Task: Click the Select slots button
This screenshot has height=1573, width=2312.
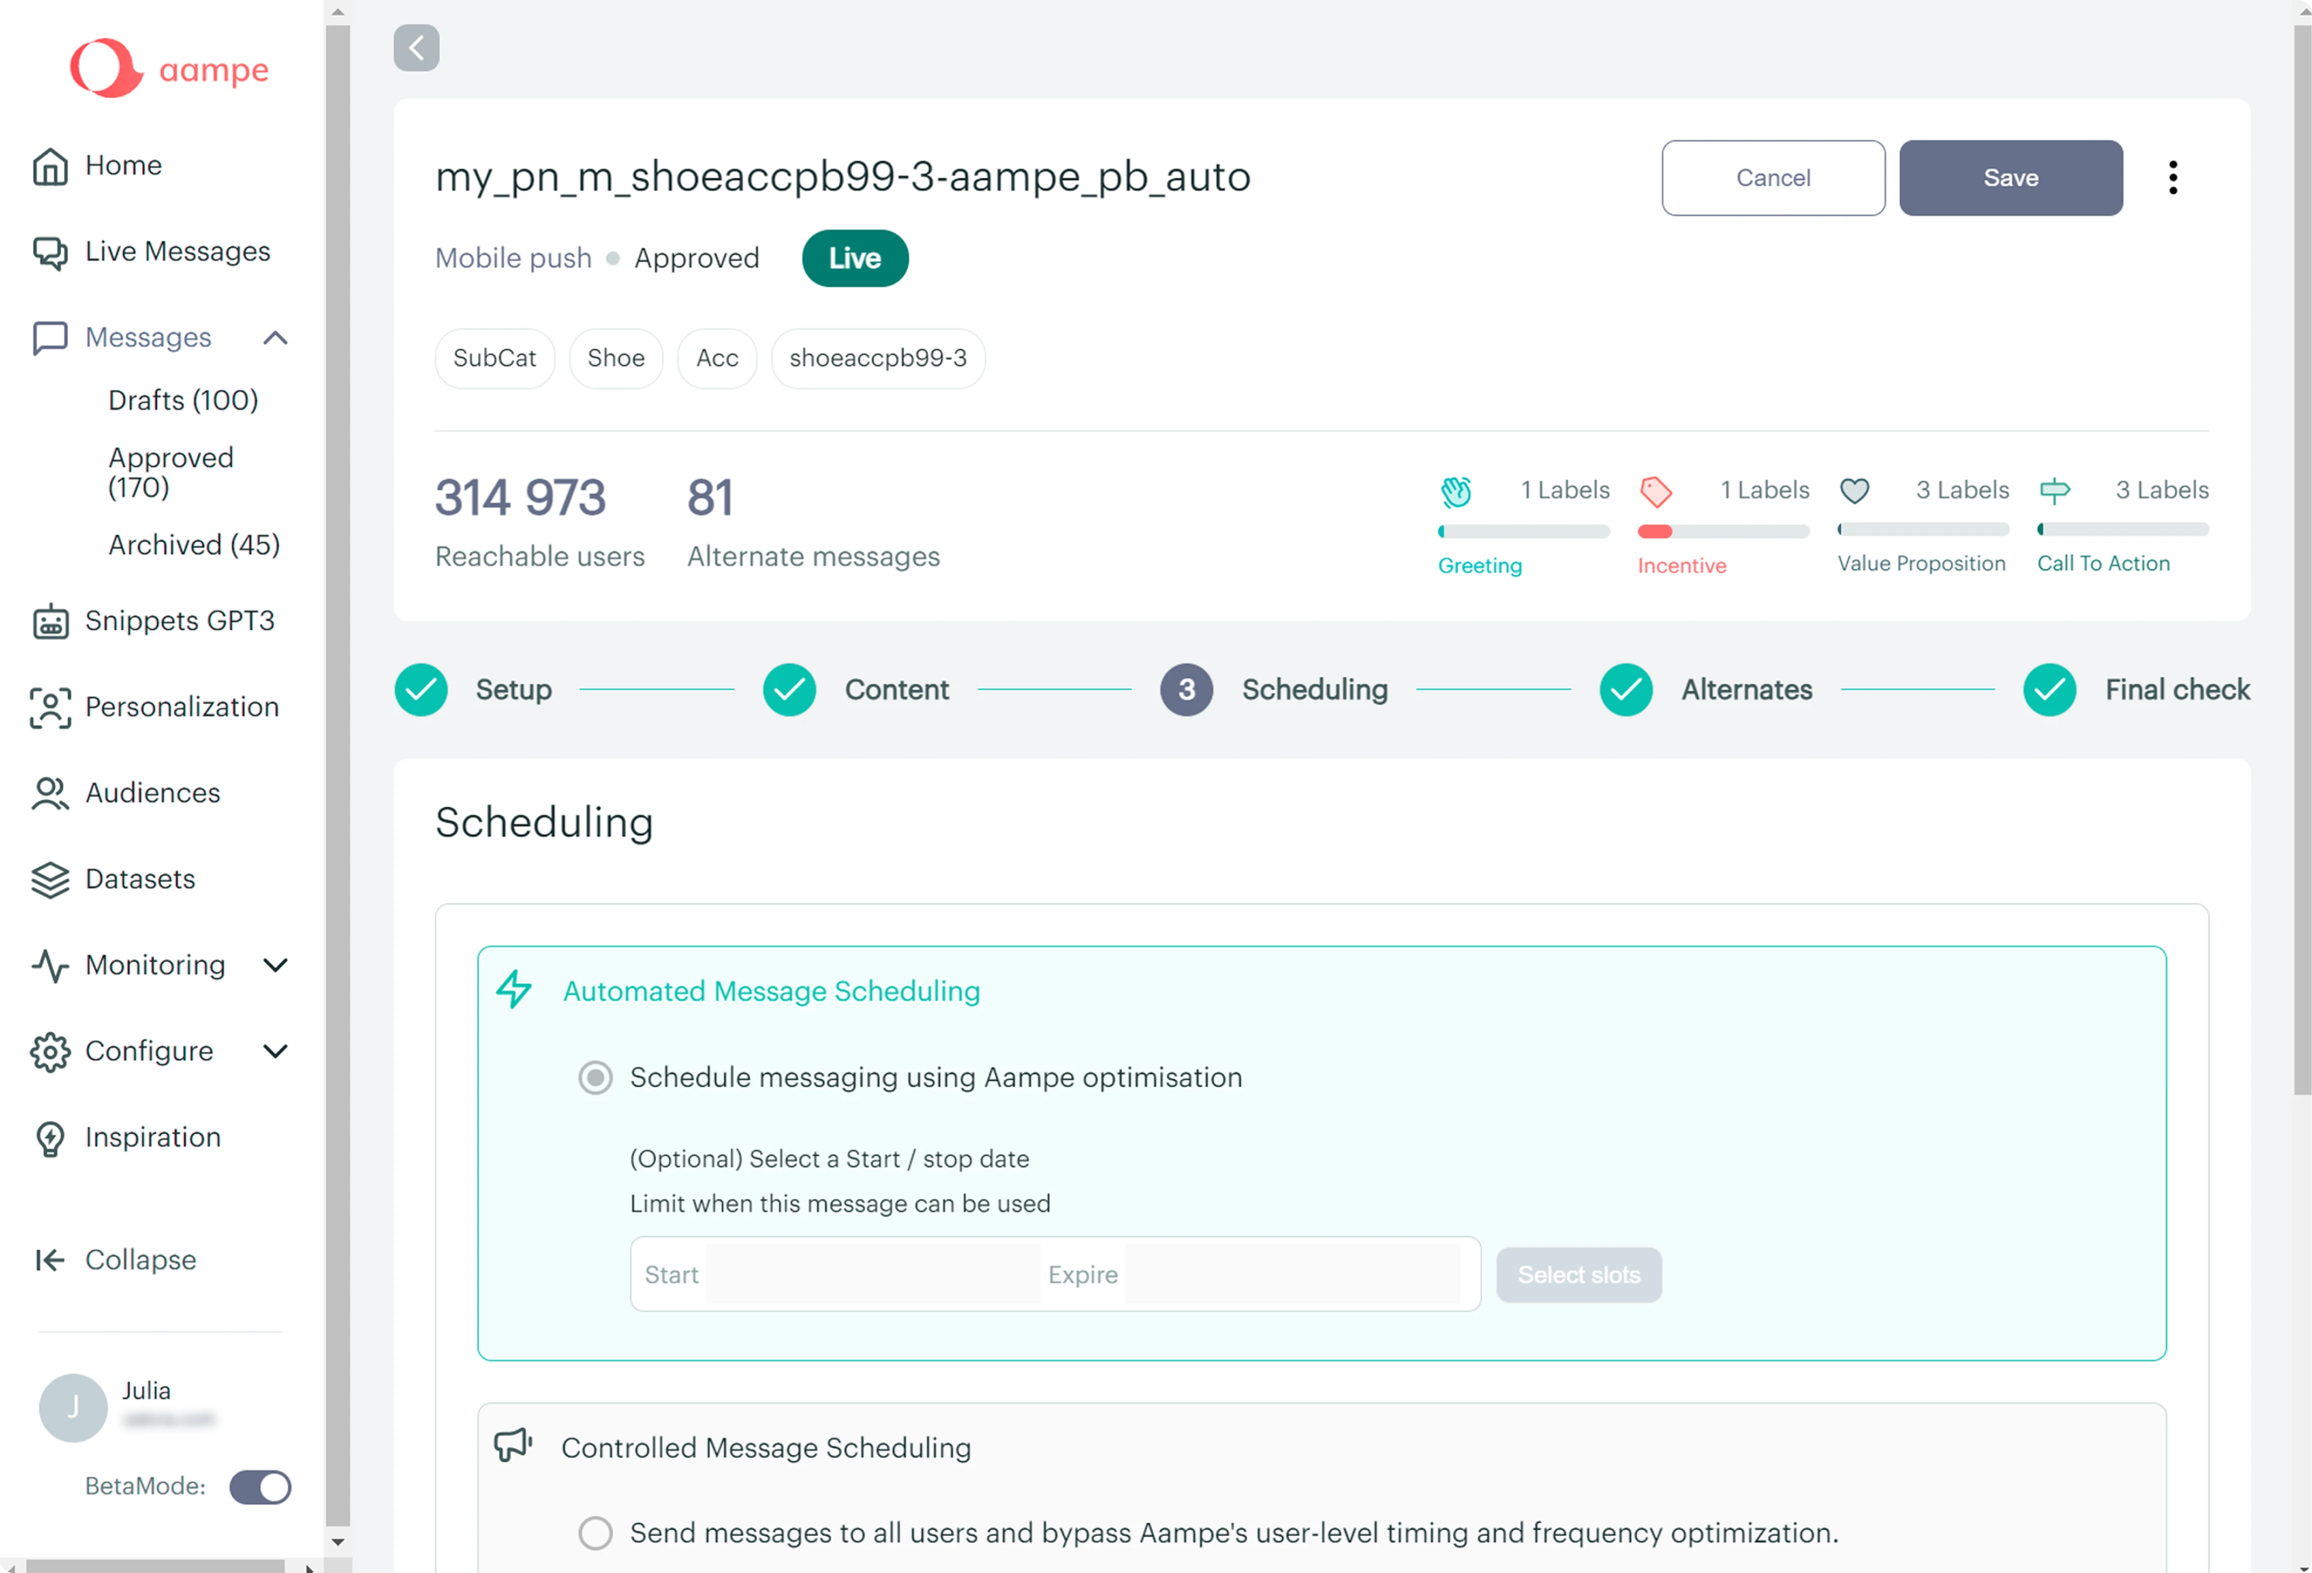Action: point(1579,1275)
